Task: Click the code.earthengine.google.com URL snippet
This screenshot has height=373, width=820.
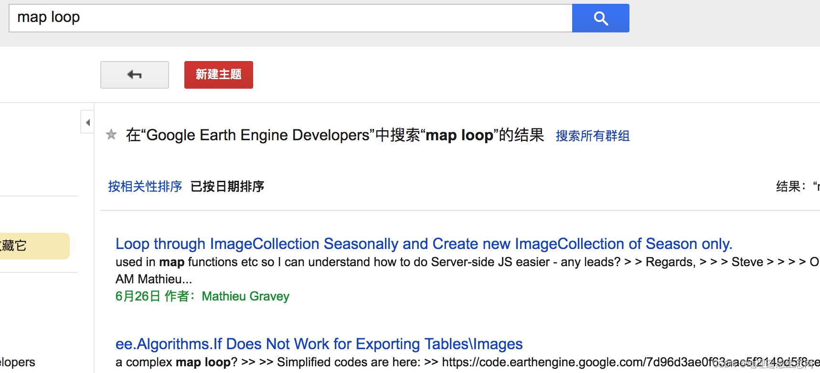Action: click(630, 362)
